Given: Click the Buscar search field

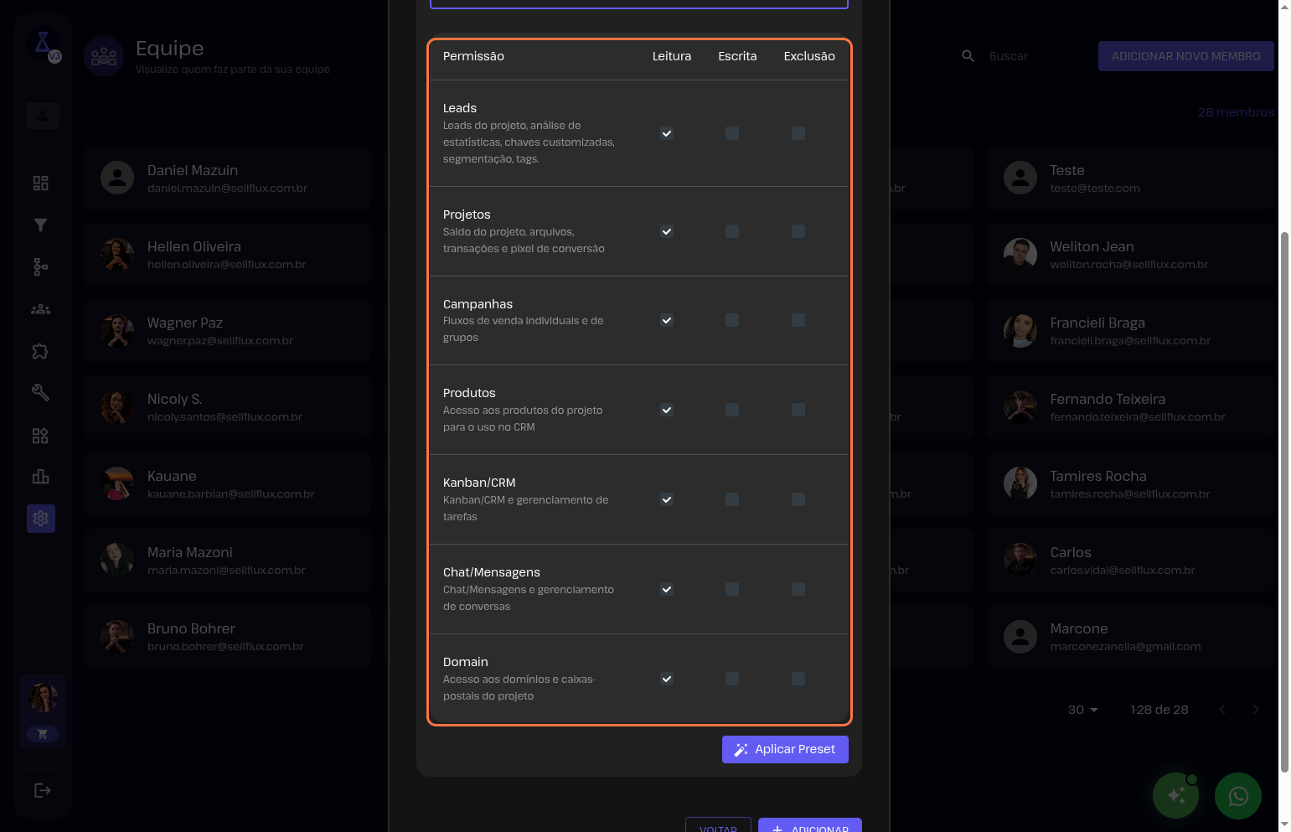Looking at the screenshot, I should [1030, 56].
